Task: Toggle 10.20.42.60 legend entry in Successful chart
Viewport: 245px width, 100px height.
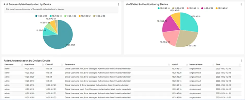Action: coord(99,16)
